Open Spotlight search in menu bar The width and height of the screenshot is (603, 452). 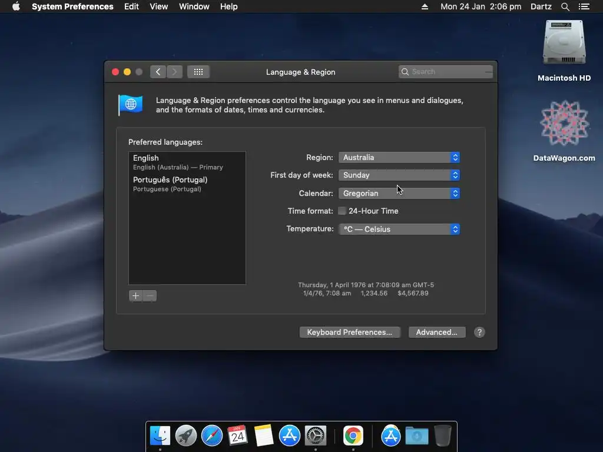(565, 6)
